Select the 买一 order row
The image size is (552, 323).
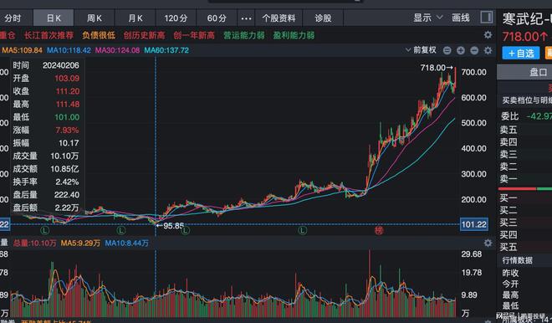[x=525, y=198]
